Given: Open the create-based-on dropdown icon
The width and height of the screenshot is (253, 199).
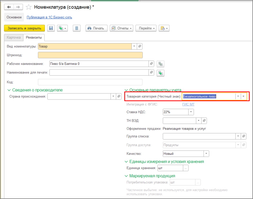Looking at the screenshot, I should pos(62,28).
